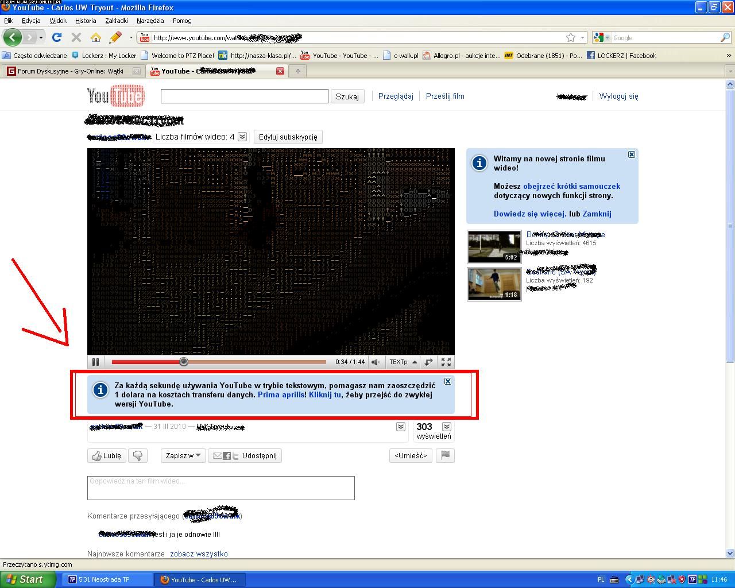
Task: Click the Szukaj search button
Action: [347, 96]
